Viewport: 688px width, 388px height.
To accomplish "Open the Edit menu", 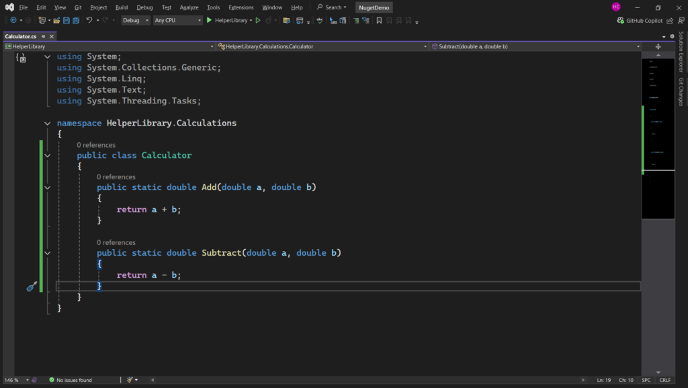I will coord(41,7).
